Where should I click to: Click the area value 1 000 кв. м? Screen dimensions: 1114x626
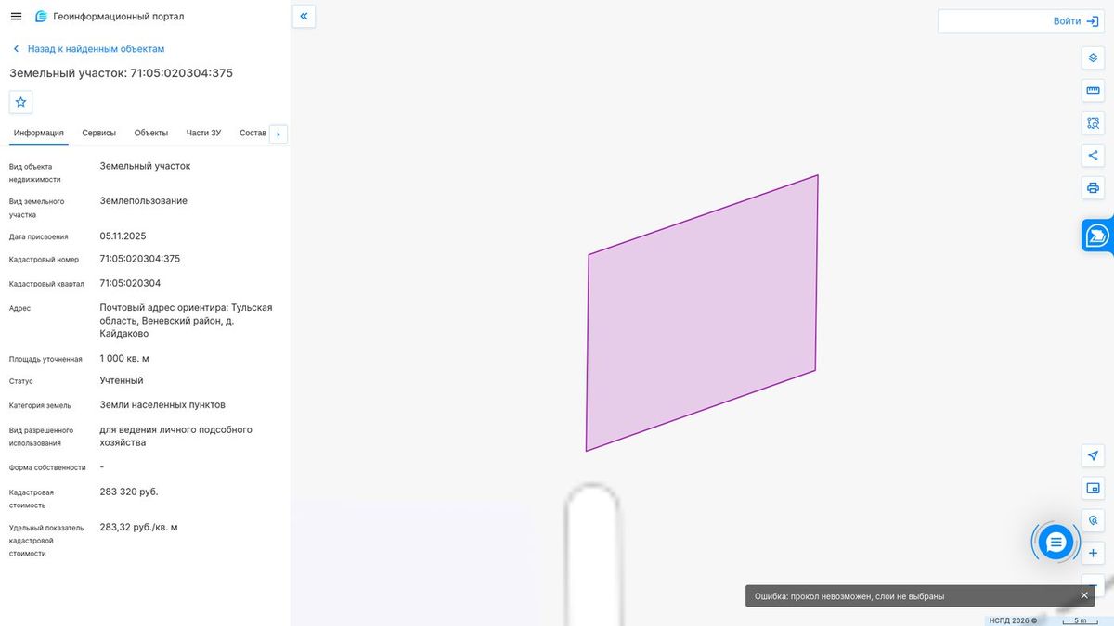click(124, 358)
